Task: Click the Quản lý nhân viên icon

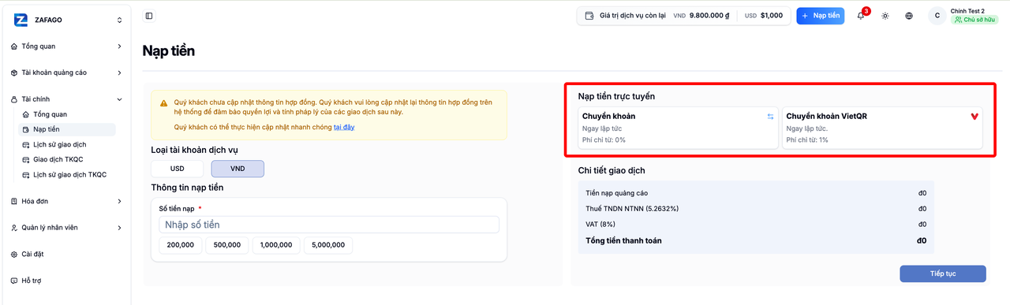Action: (14, 228)
